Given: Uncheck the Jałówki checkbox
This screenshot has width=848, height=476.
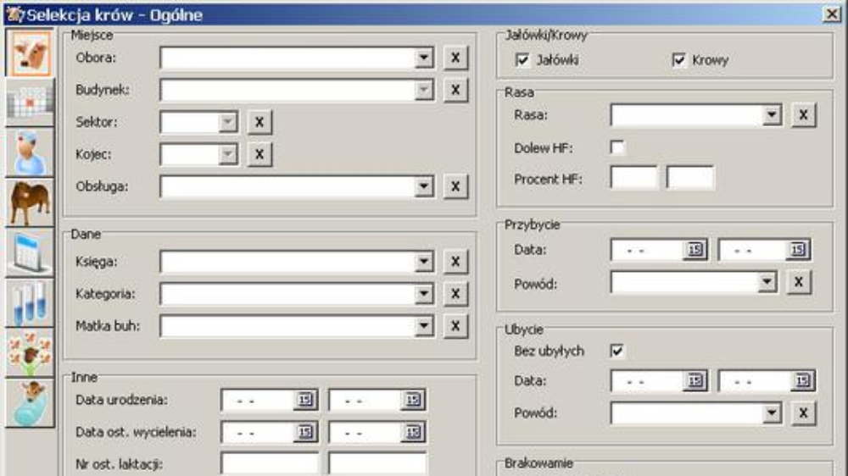Looking at the screenshot, I should pos(522,60).
